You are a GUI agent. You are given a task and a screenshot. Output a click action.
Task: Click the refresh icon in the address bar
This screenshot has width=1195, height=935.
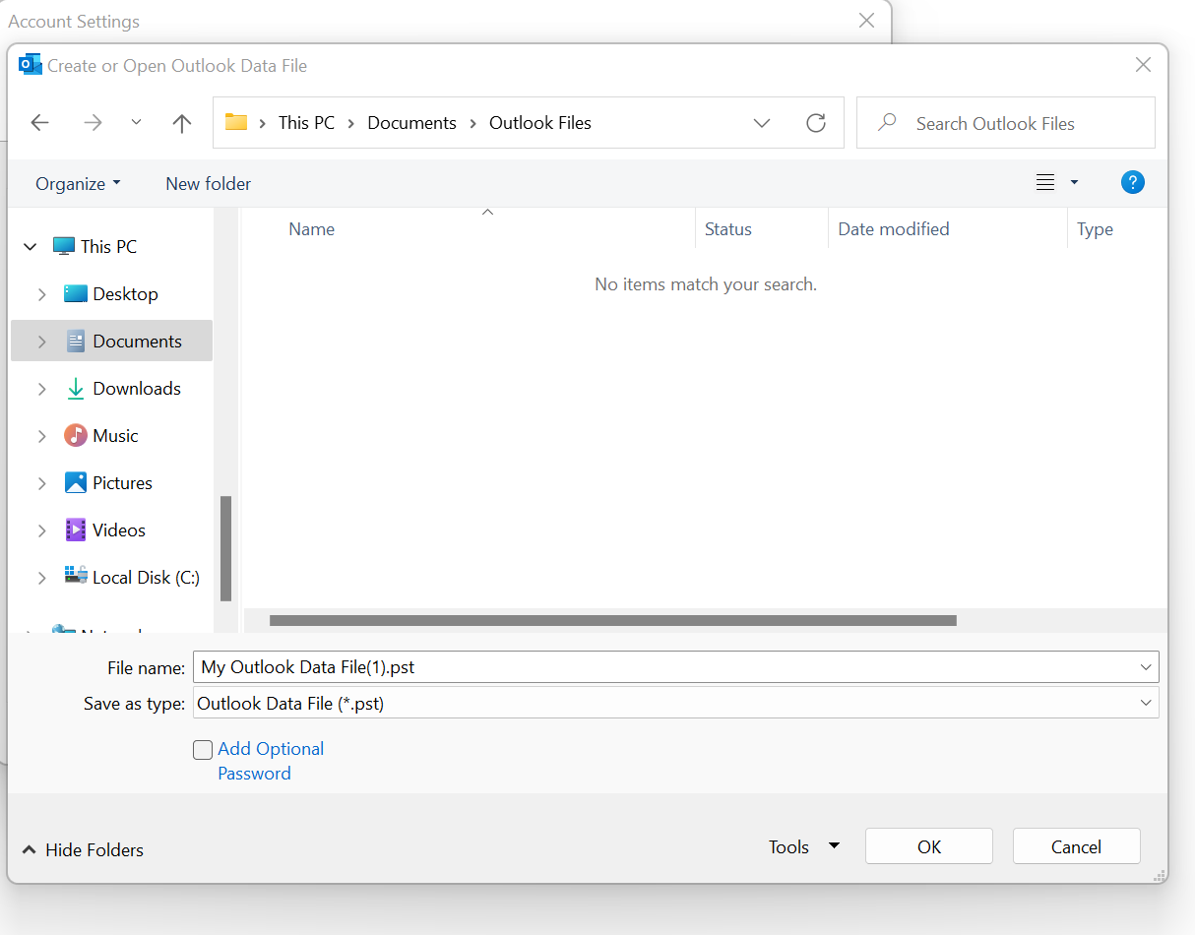pos(816,122)
